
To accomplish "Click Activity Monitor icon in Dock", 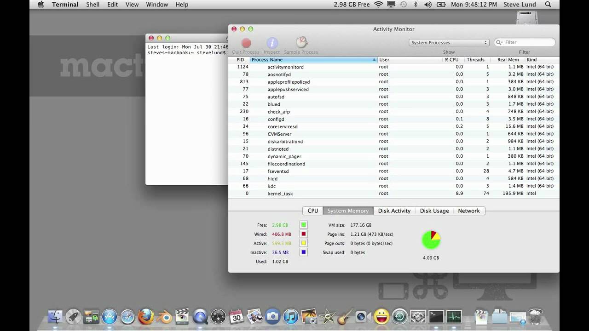I will 454,316.
